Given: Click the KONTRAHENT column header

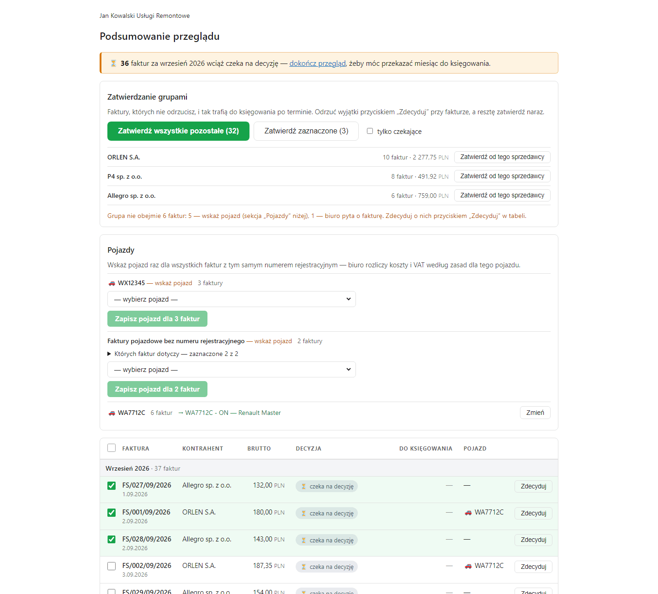Looking at the screenshot, I should point(203,449).
